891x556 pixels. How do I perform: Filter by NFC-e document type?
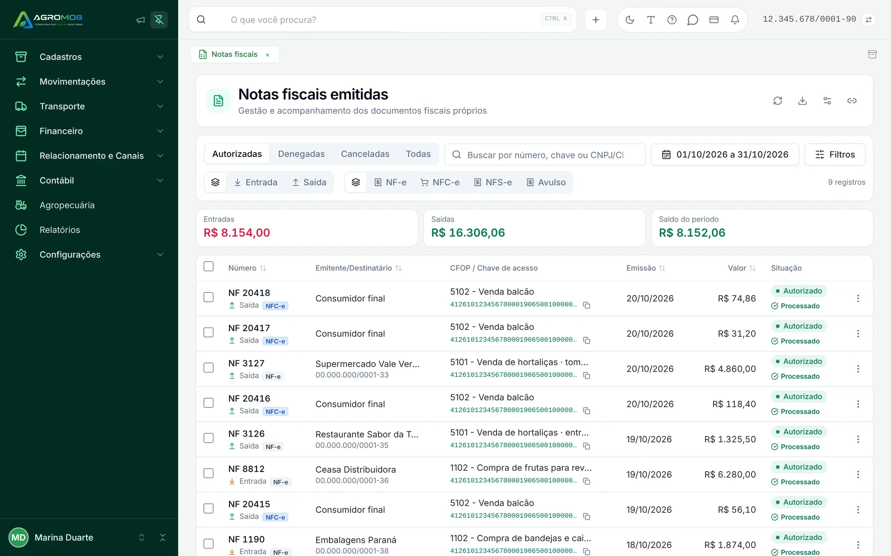click(440, 182)
